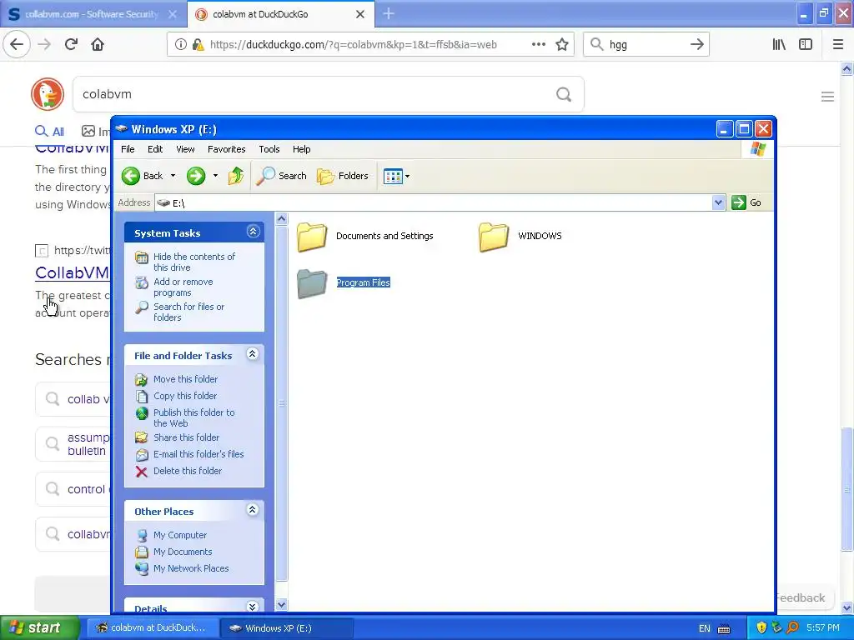Toggle the Folders pane button
This screenshot has width=854, height=640.
[x=343, y=176]
